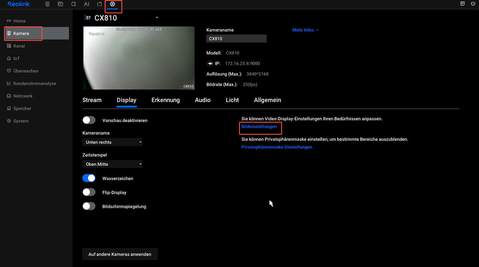Click the IP value 172.16.25.8:9000
Image resolution: width=479 pixels, height=267 pixels.
(x=242, y=63)
